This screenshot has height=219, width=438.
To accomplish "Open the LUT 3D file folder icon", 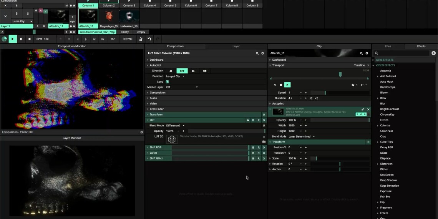I will 264,142.
